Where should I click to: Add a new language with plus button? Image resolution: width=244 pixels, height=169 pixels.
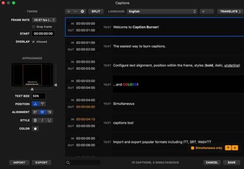[x=203, y=11]
